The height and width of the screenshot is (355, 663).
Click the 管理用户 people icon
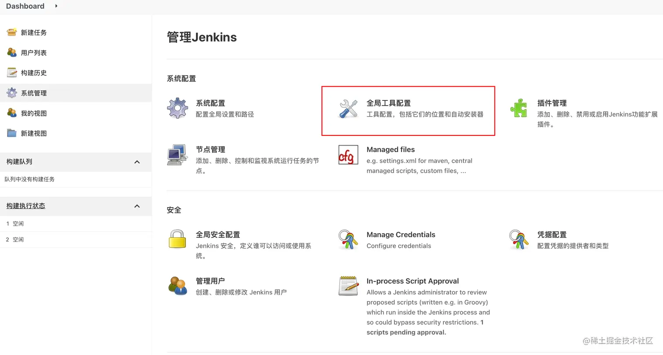(178, 286)
